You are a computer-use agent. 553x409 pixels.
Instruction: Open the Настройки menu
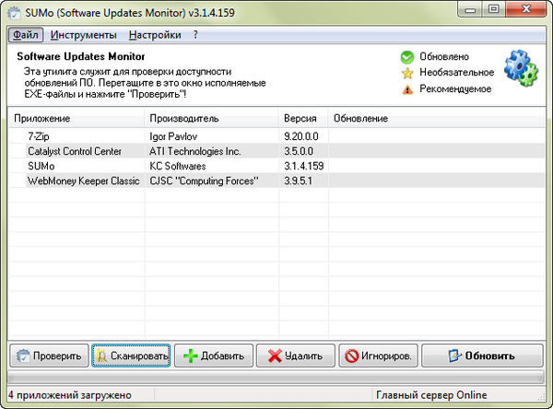pyautogui.click(x=154, y=35)
